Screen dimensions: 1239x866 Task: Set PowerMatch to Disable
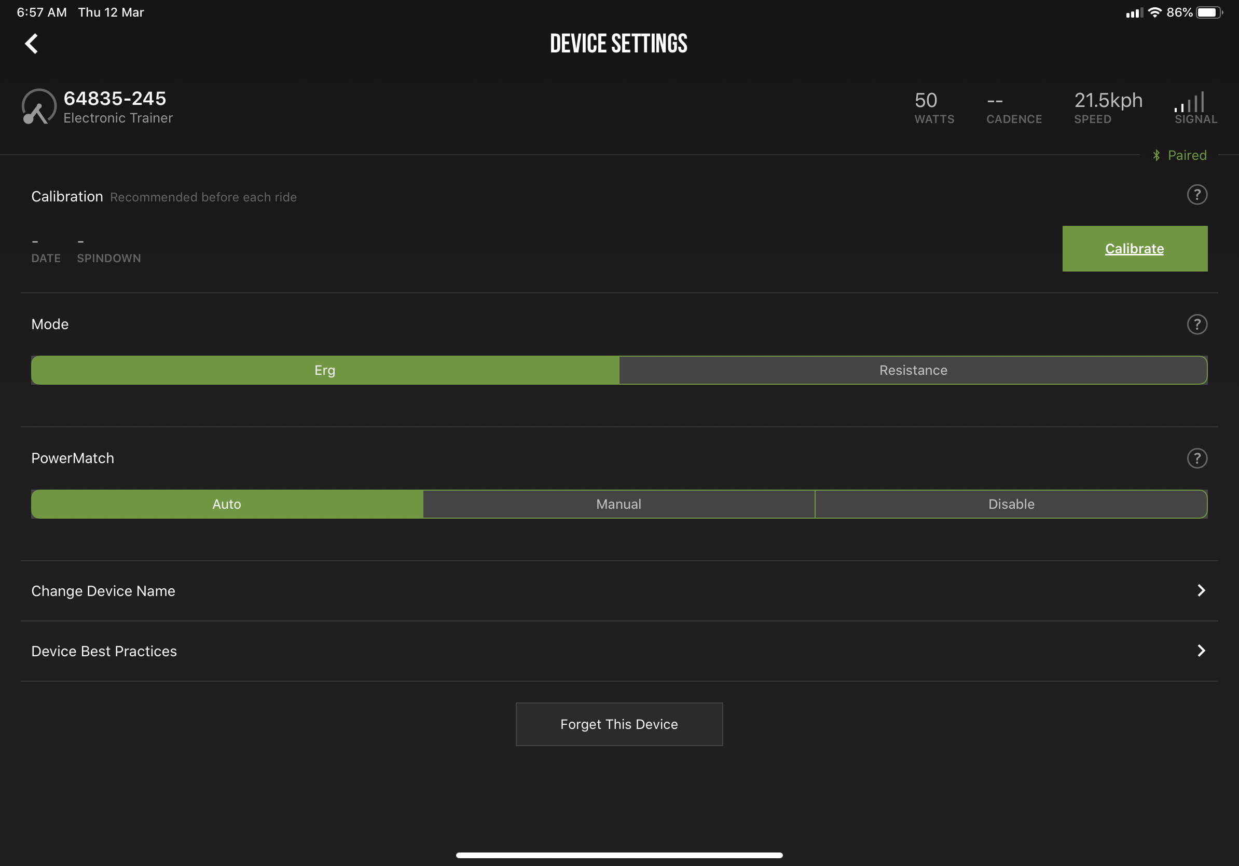(1011, 504)
